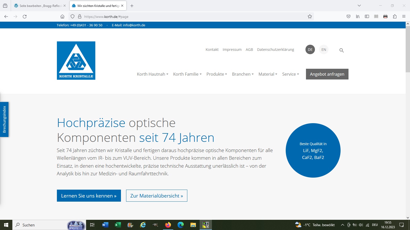Expand the Produkte dropdown menu

tap(217, 74)
